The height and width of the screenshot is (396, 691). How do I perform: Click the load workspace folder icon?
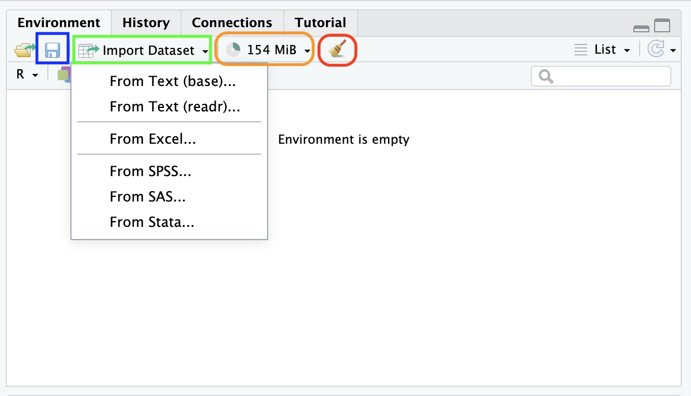(x=23, y=50)
